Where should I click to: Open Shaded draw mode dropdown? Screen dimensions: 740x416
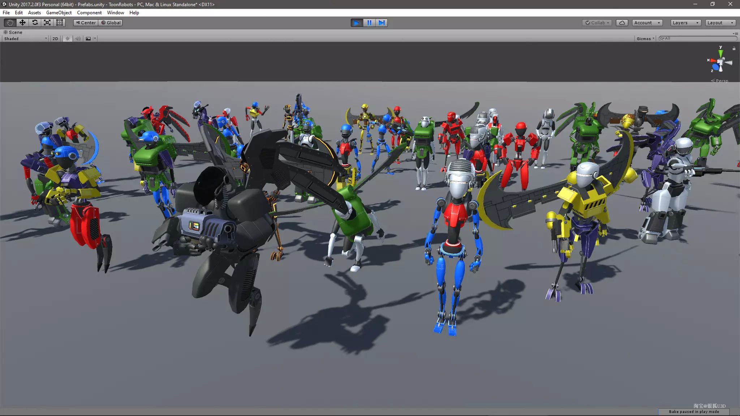coord(25,39)
